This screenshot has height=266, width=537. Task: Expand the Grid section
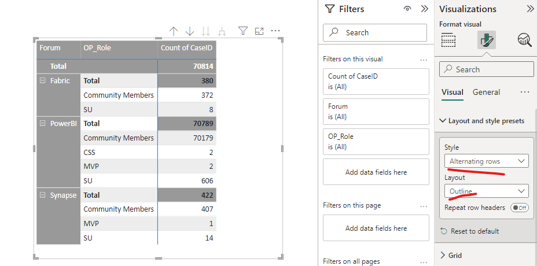[451, 256]
